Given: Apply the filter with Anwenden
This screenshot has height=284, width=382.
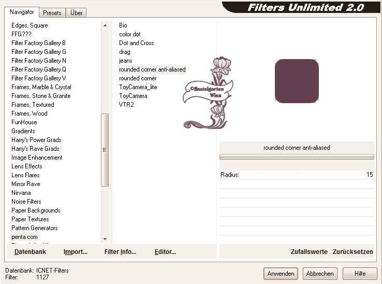Looking at the screenshot, I should pyautogui.click(x=281, y=274).
